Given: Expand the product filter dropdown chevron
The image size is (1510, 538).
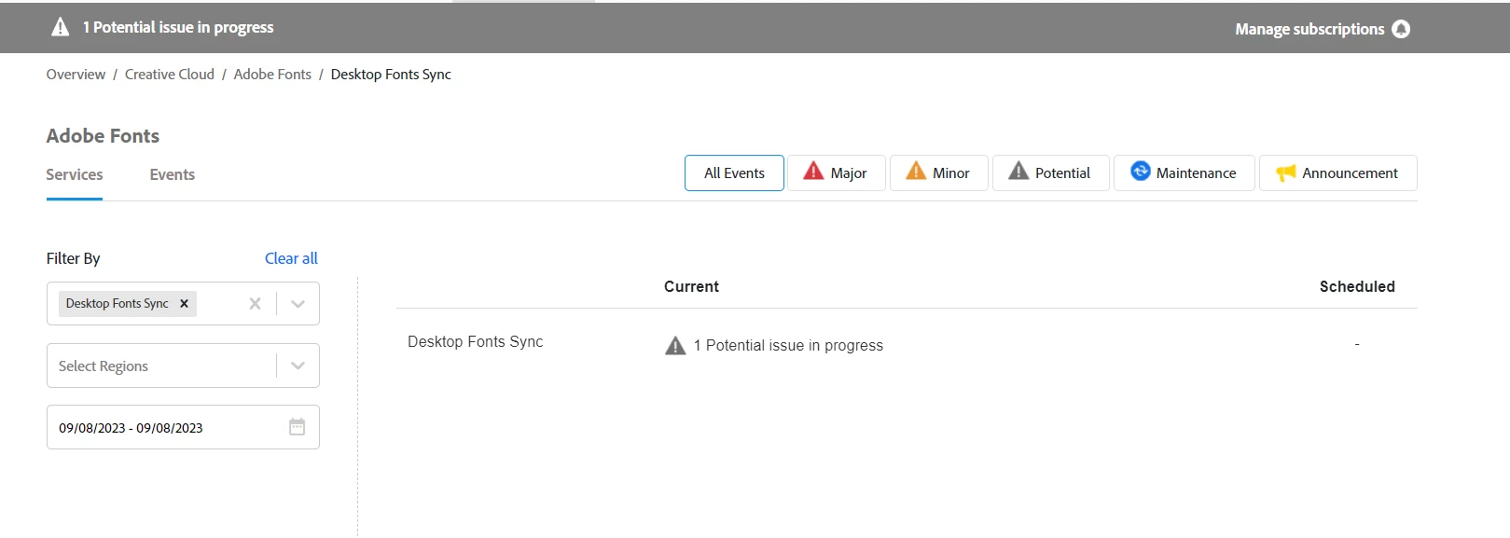Looking at the screenshot, I should [x=298, y=304].
